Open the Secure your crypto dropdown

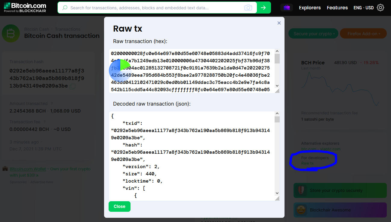(313, 34)
